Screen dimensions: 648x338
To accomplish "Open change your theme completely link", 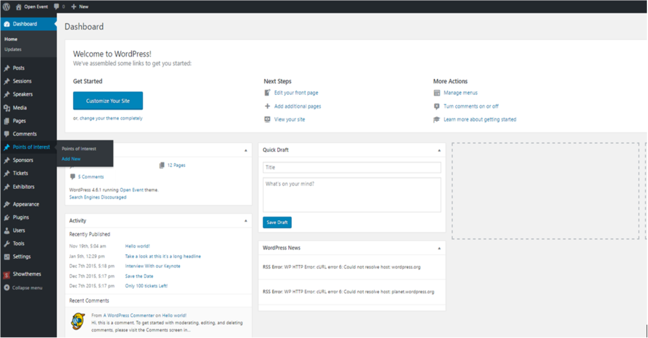I will pos(111,119).
